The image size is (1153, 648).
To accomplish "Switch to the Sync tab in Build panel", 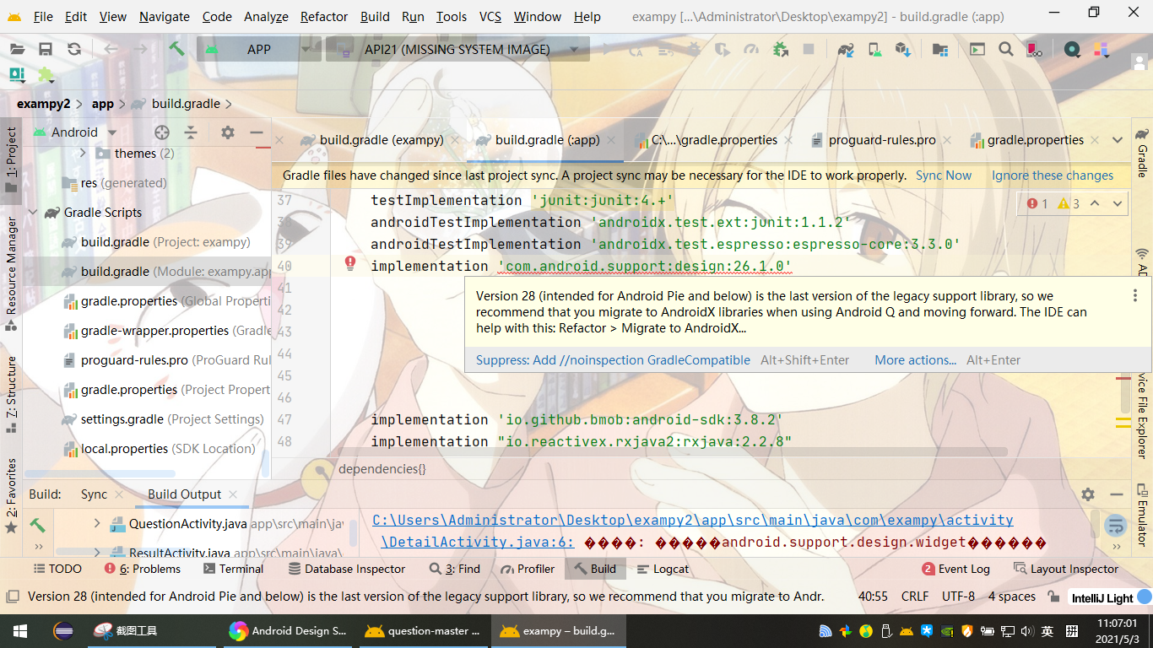I will pyautogui.click(x=94, y=494).
